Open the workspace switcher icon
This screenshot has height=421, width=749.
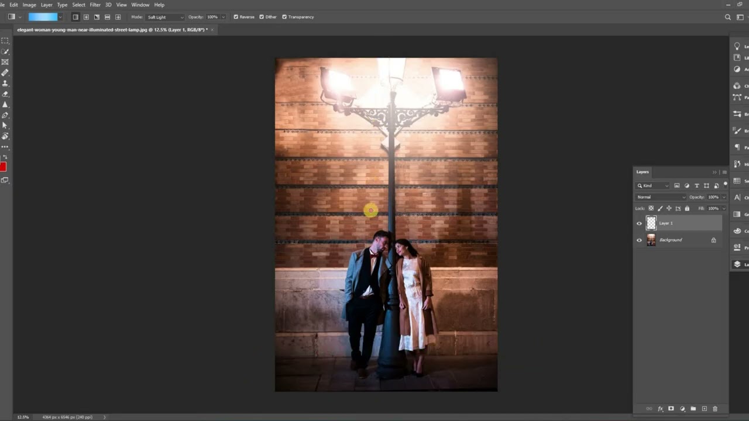740,17
